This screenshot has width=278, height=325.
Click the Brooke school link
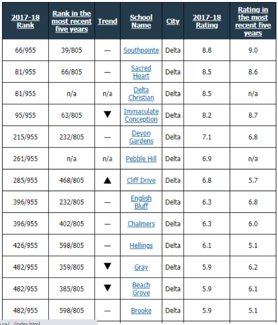141,311
